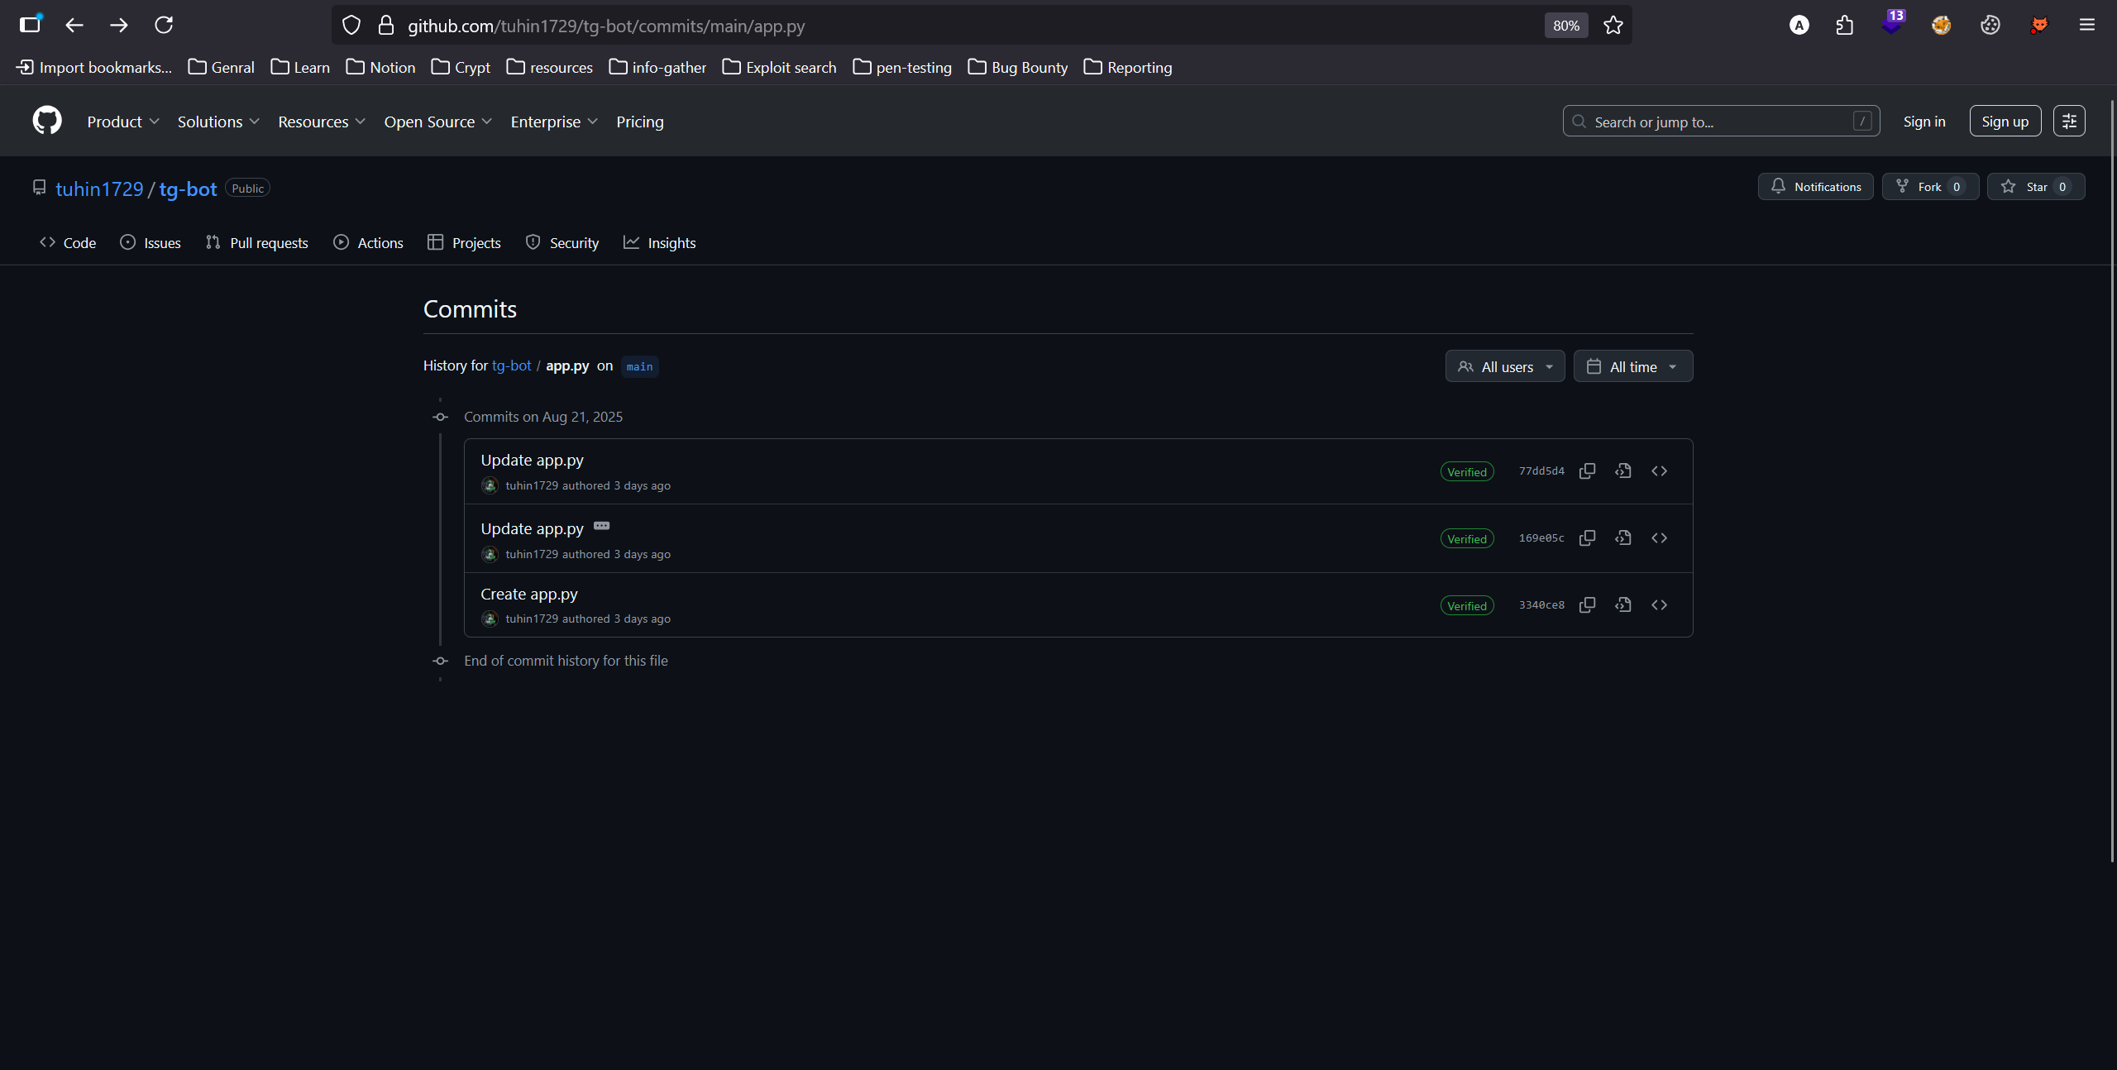Copy full SHA for commit 3340ce8

tap(1587, 605)
